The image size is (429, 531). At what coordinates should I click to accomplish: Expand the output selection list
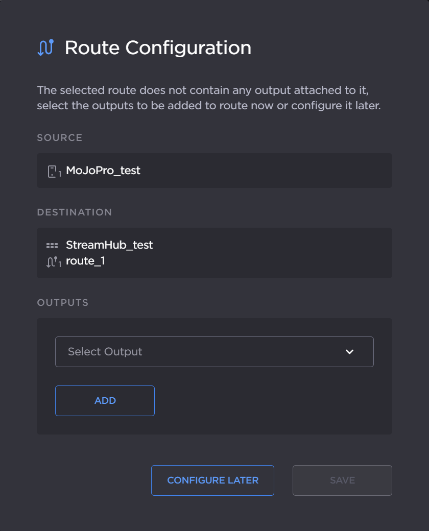(214, 352)
